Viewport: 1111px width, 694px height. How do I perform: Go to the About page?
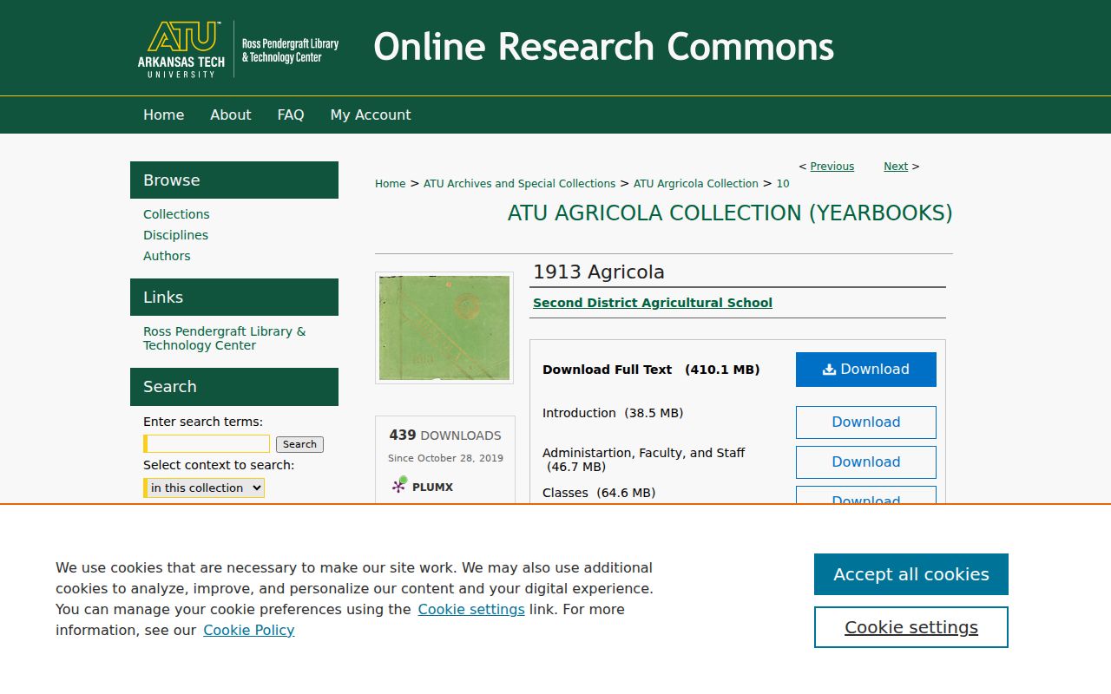231,115
